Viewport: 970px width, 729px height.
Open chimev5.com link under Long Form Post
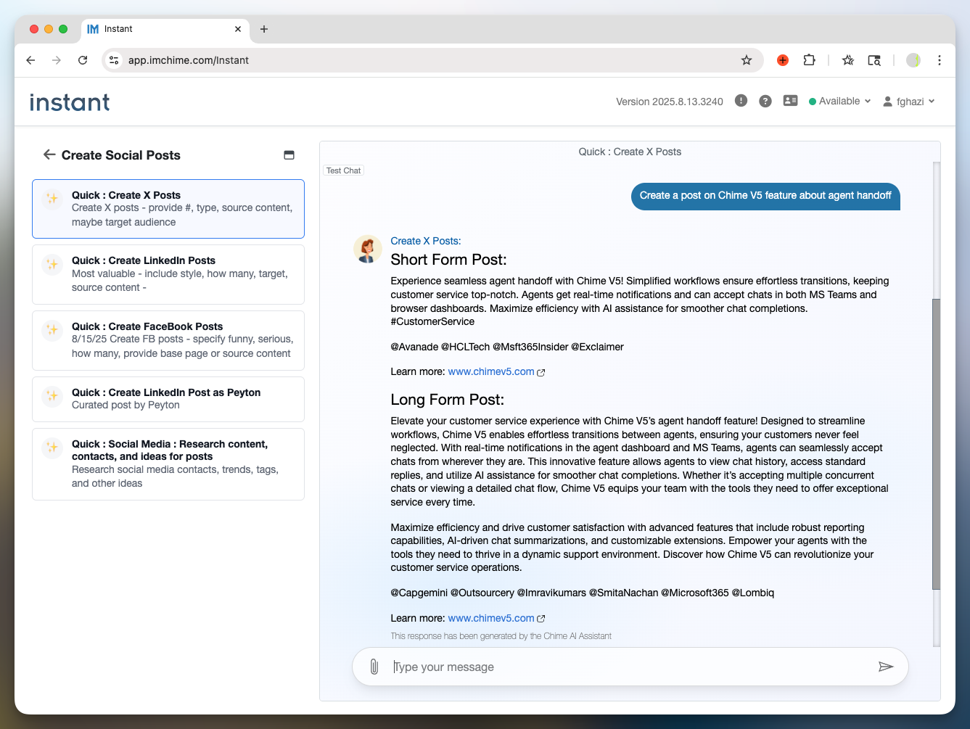(491, 618)
